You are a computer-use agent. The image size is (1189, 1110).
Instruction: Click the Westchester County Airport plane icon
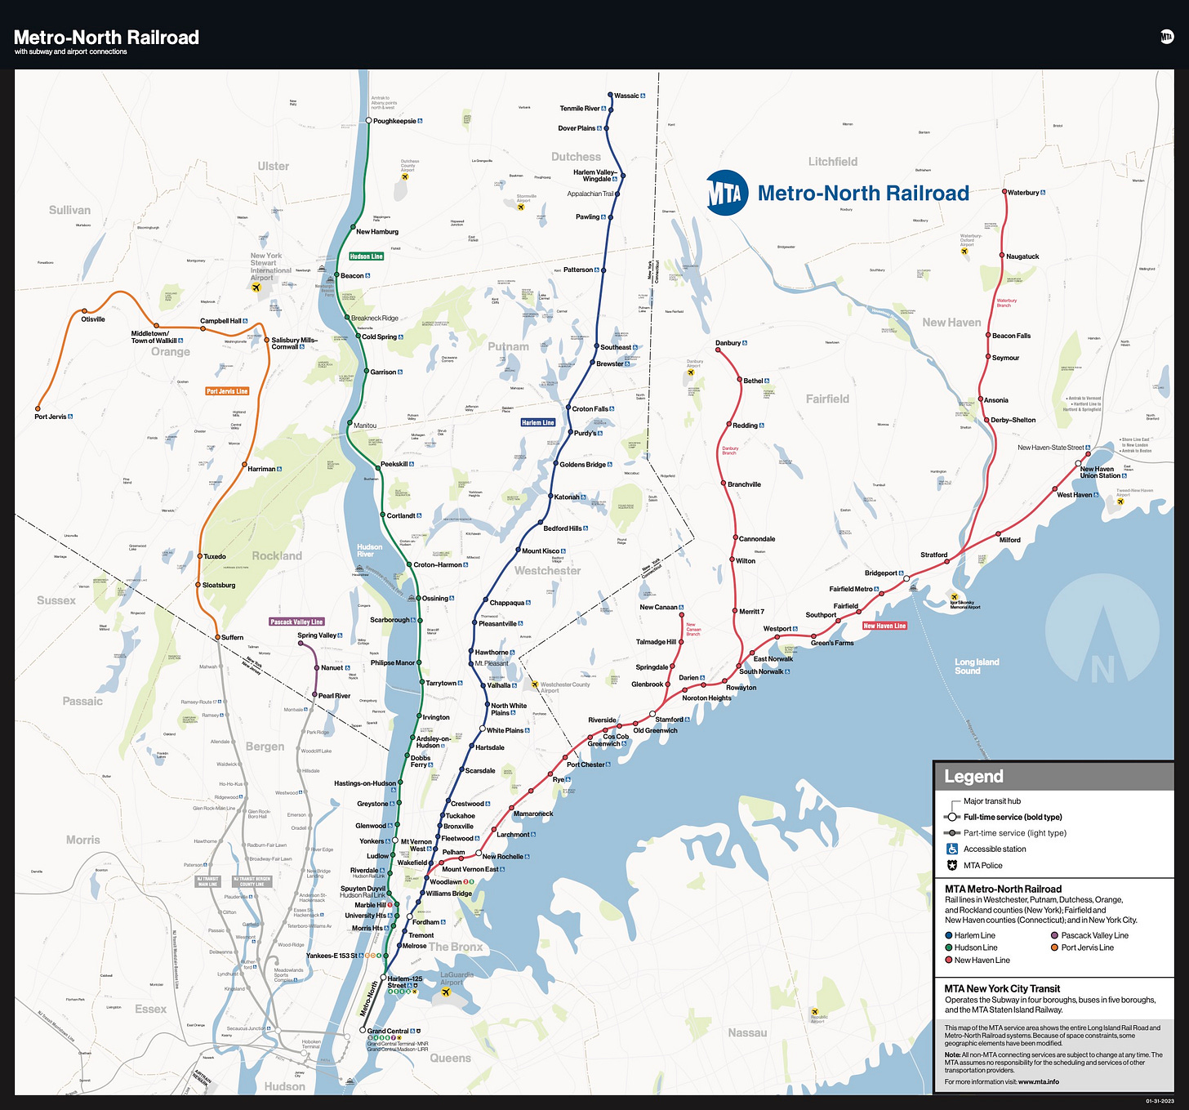point(535,684)
